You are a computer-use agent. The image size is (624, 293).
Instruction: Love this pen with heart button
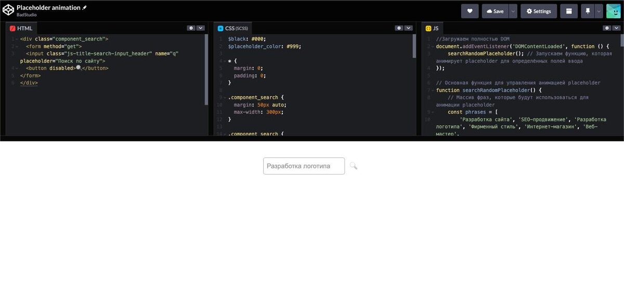point(470,11)
